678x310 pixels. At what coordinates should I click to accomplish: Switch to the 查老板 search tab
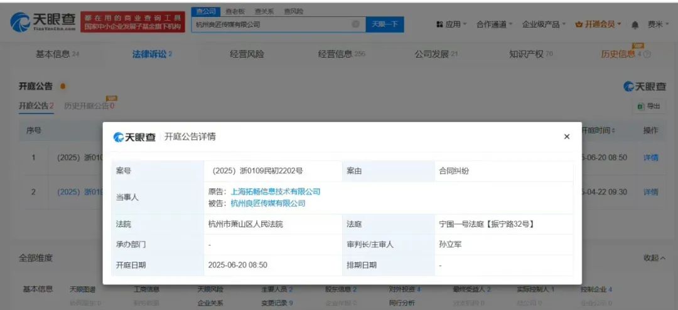coord(235,12)
